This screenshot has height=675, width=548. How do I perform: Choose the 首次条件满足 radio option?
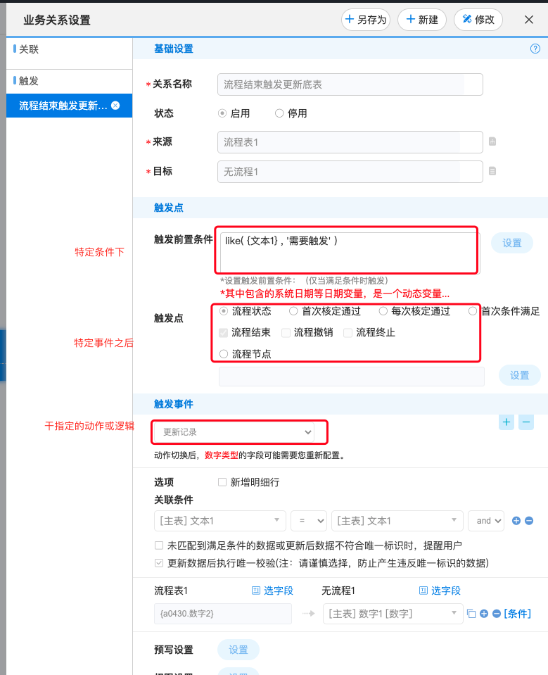[473, 311]
